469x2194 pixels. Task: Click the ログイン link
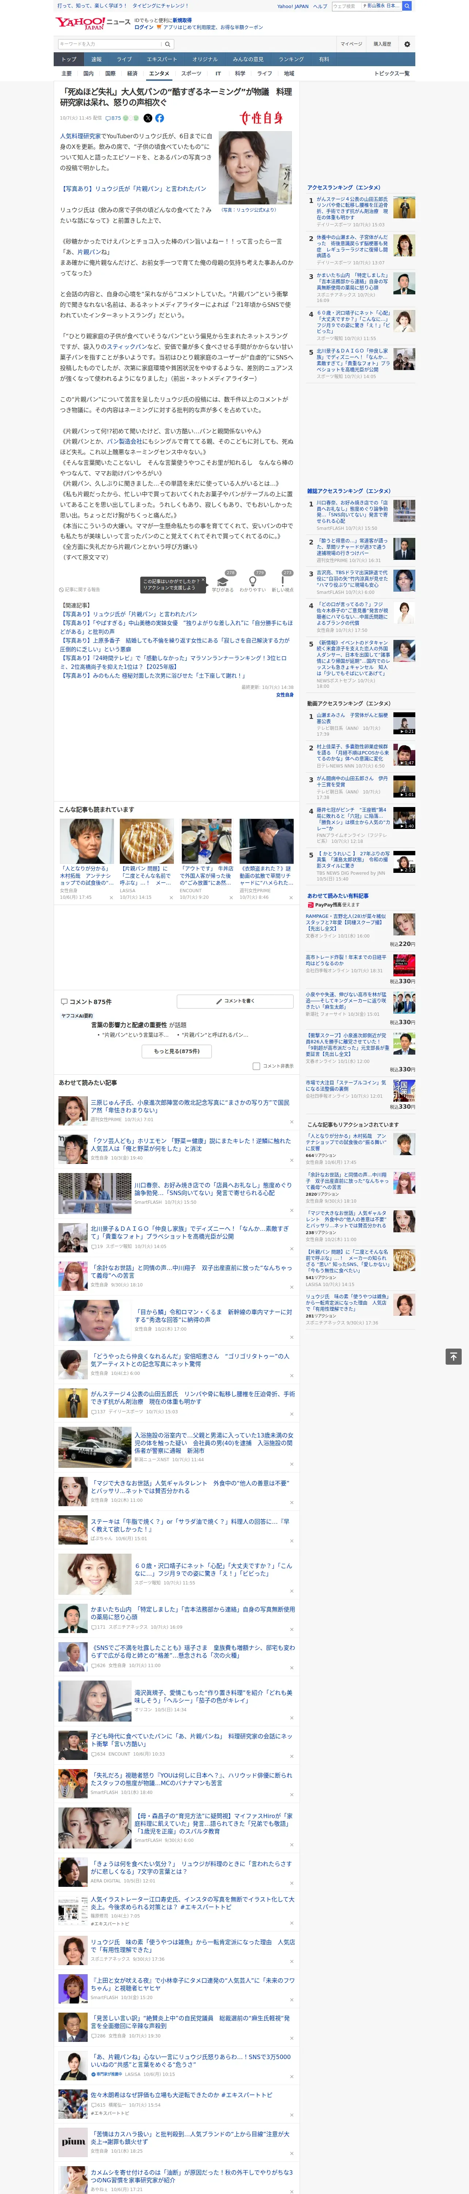[144, 27]
